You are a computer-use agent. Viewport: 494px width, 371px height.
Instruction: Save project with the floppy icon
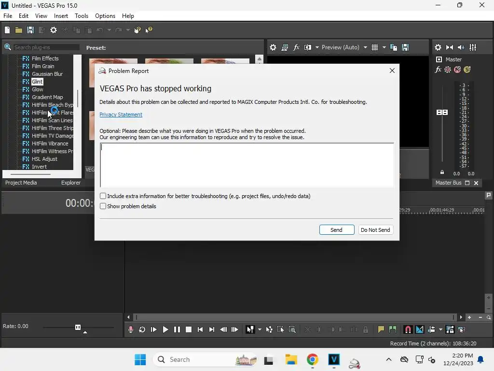coord(30,30)
